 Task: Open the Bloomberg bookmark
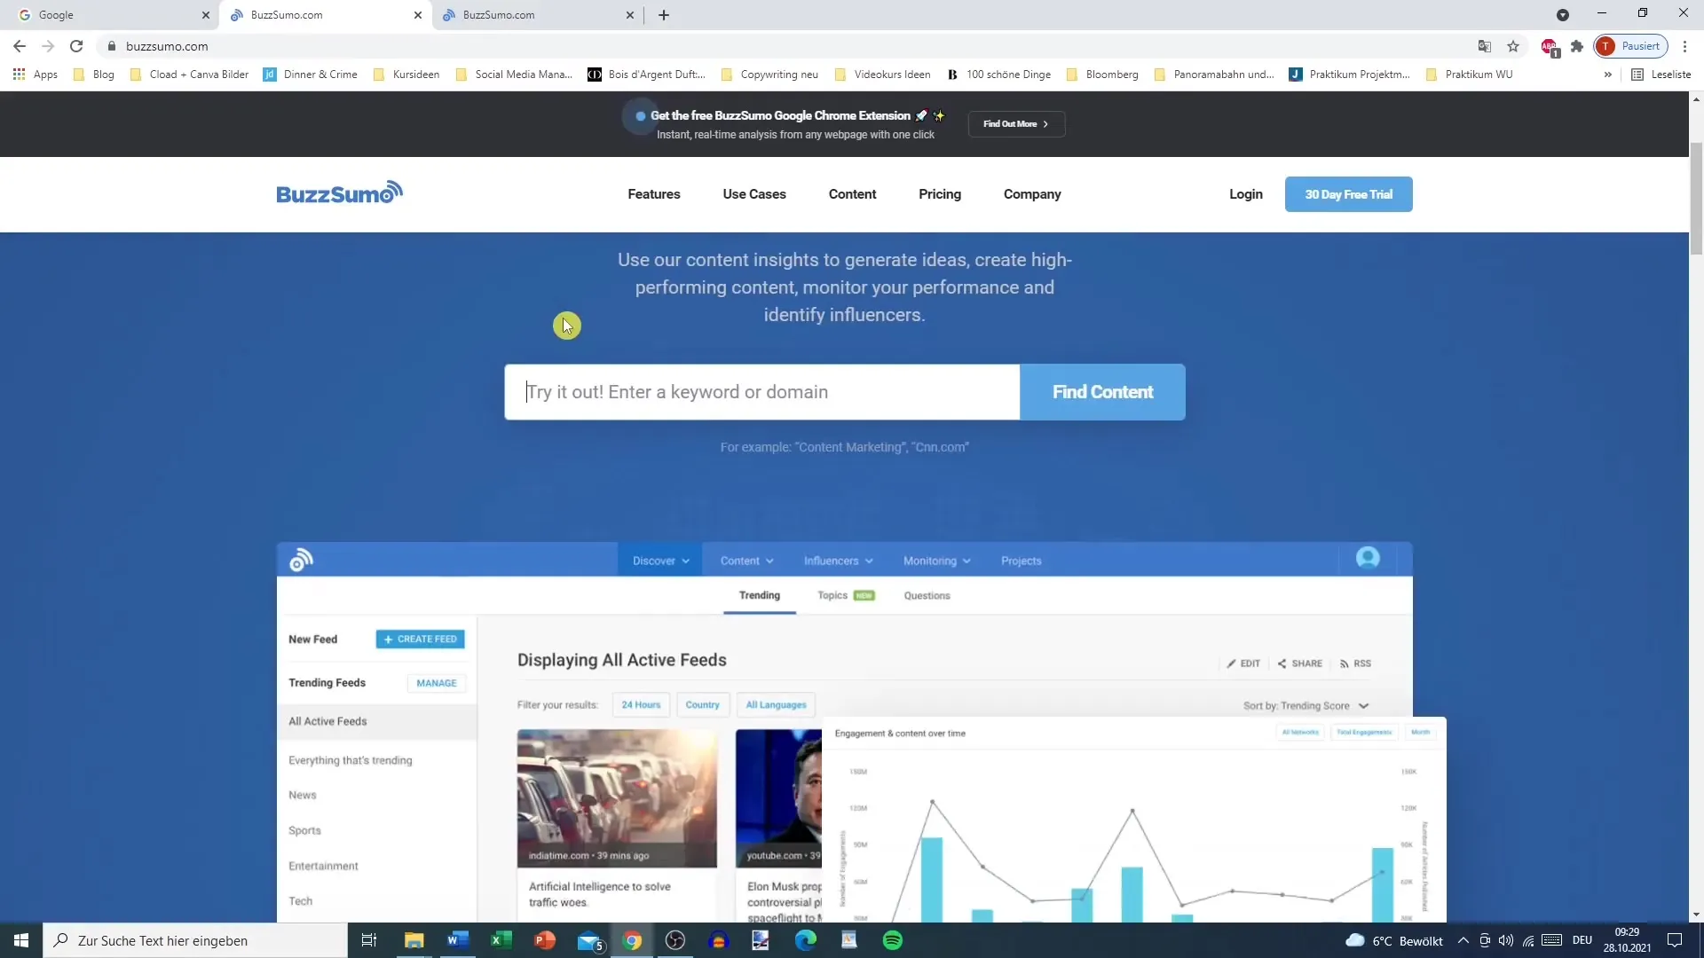pos(1102,75)
